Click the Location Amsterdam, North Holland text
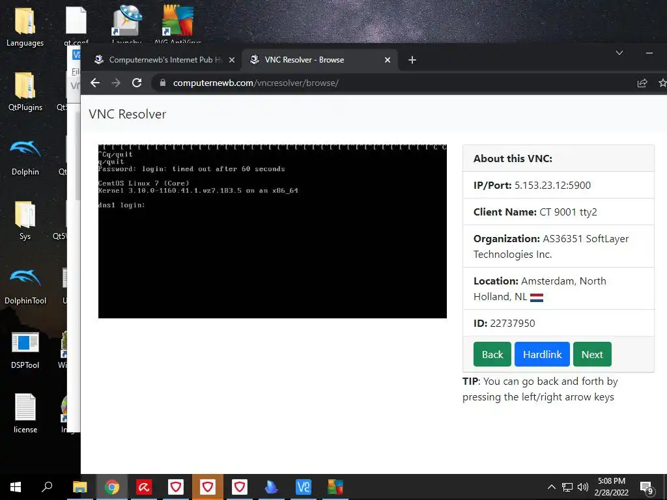Viewport: 667px width, 500px height. pyautogui.click(x=540, y=288)
